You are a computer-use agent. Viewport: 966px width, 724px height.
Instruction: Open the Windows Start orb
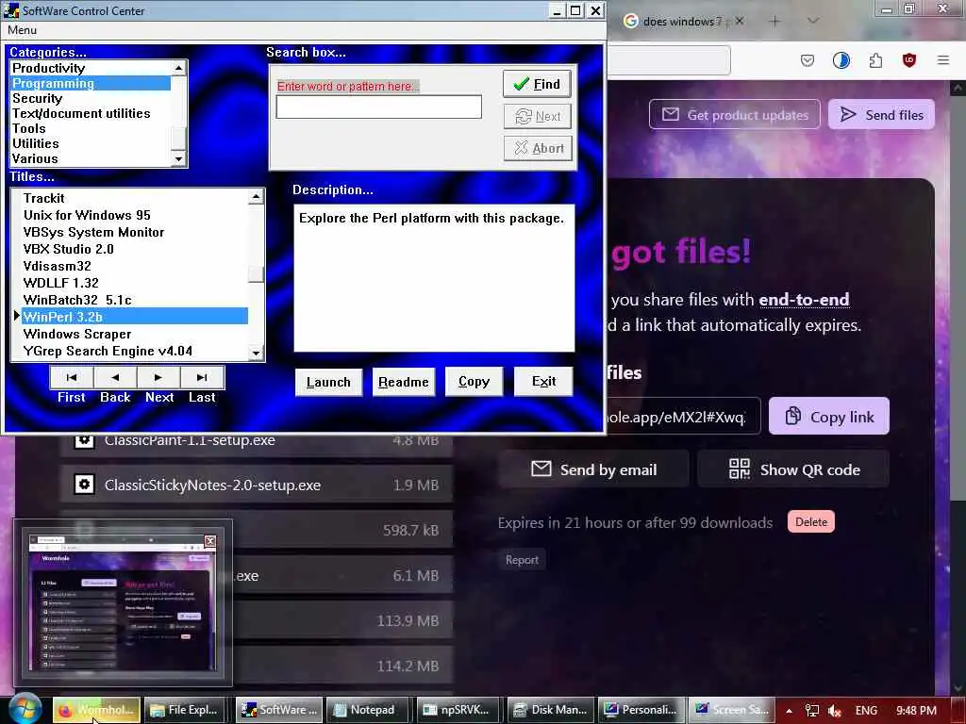[25, 709]
